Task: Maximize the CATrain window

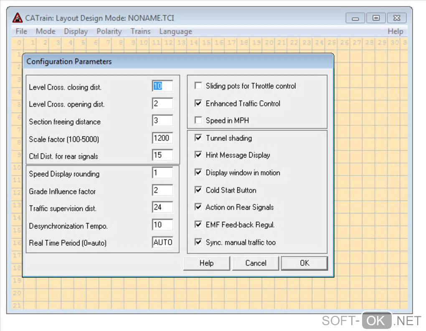Action: (376, 18)
